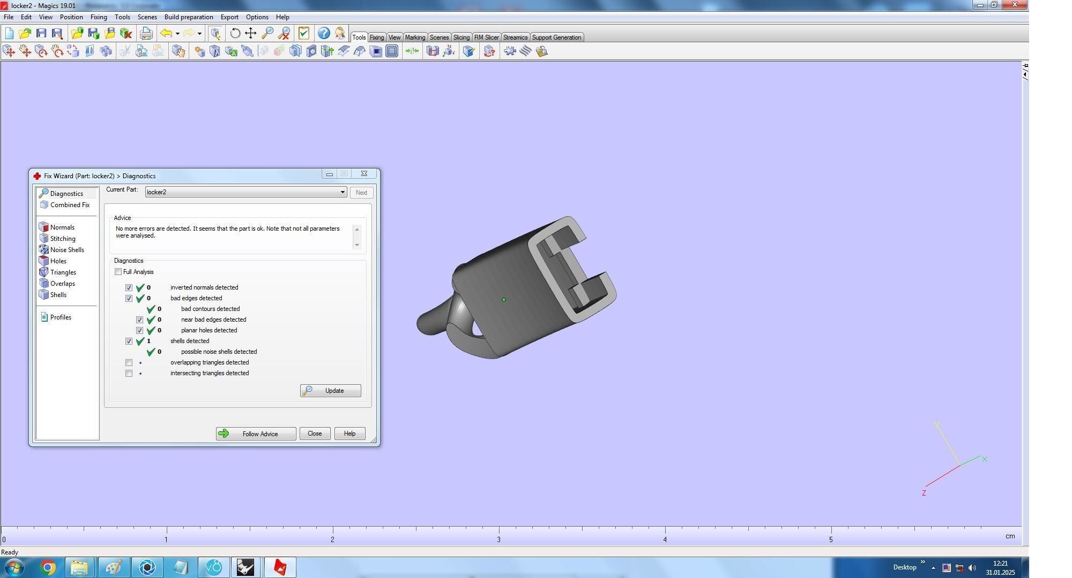Image resolution: width=1072 pixels, height=578 pixels.
Task: Click the Zoom magnifier tool
Action: [x=267, y=34]
